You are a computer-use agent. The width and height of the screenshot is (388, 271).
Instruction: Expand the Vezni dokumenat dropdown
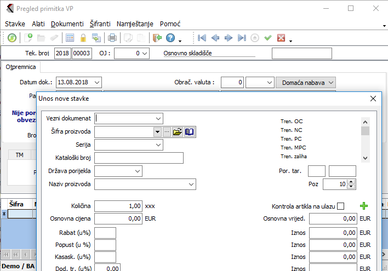[158, 118]
